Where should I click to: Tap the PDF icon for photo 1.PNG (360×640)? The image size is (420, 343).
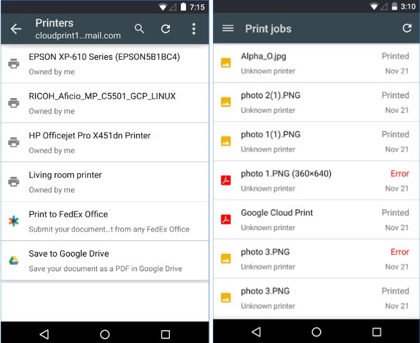[x=226, y=180]
